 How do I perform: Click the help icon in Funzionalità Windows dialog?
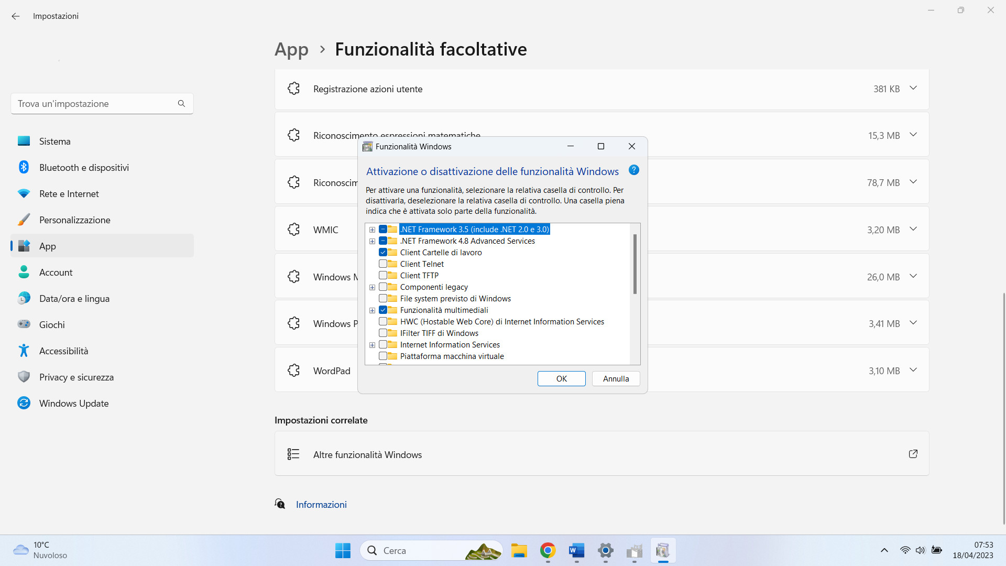(634, 170)
